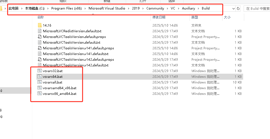Select file name vcvars32.bat
The width and height of the screenshot is (270, 139).
[53, 71]
